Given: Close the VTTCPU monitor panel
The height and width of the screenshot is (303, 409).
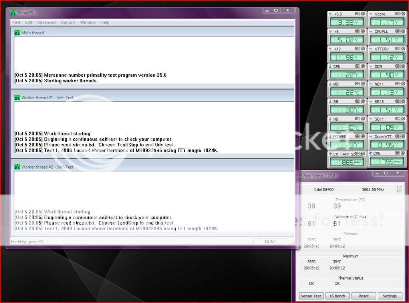Looking at the screenshot, I should point(403,48).
